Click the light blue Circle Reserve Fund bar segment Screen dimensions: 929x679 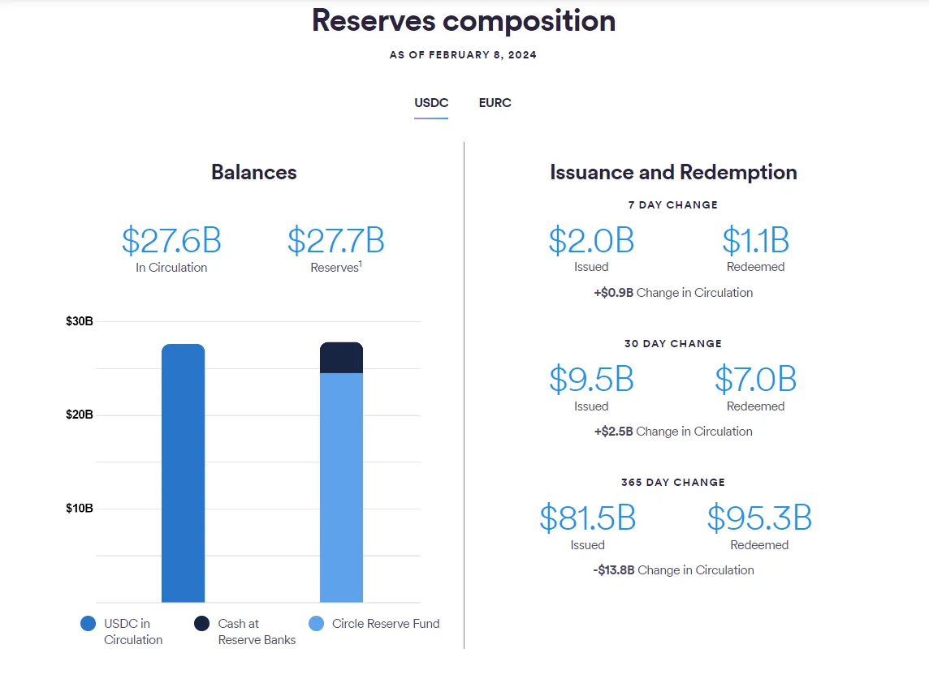point(341,487)
